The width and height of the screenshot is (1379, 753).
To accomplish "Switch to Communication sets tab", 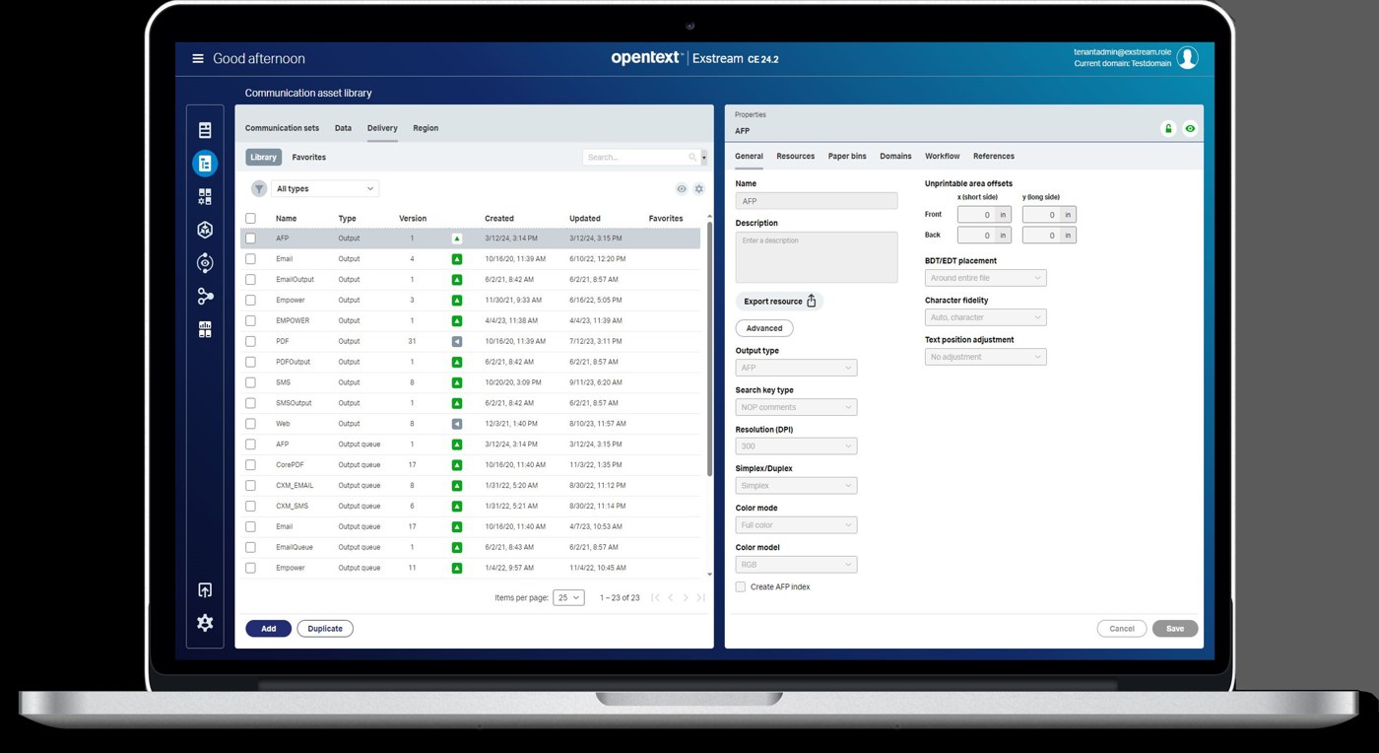I will click(282, 128).
